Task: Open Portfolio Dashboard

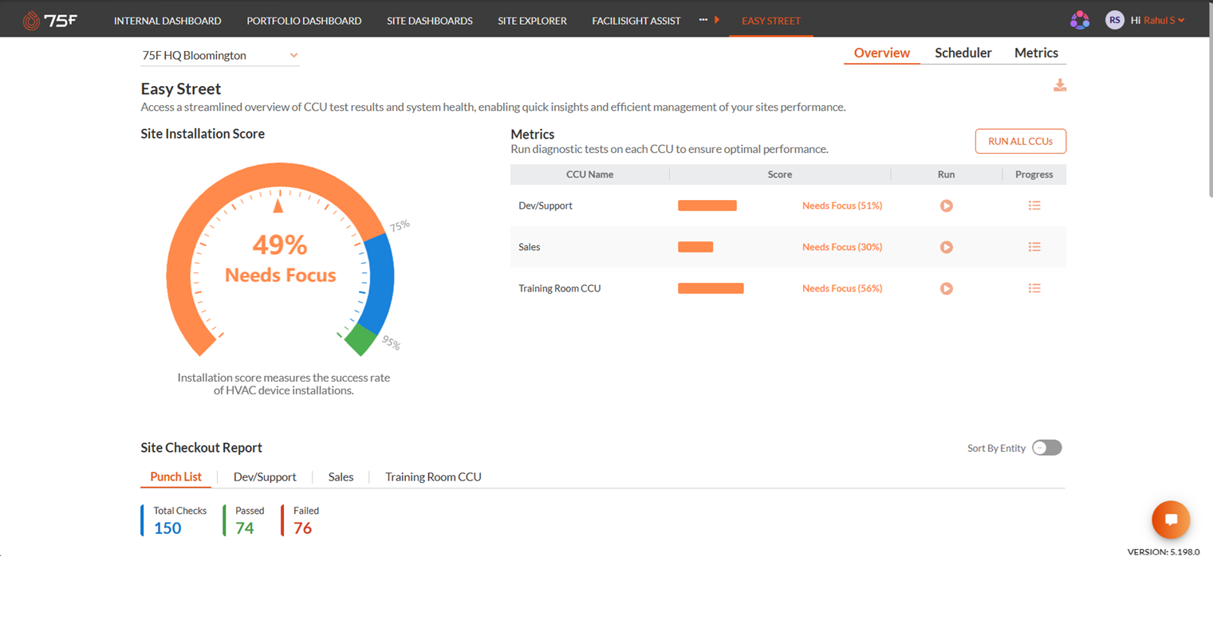Action: [x=304, y=21]
